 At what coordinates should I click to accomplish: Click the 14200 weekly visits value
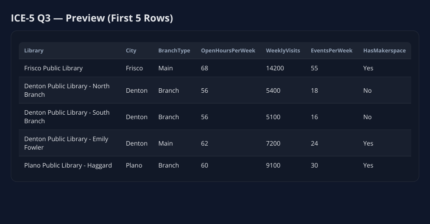click(275, 68)
